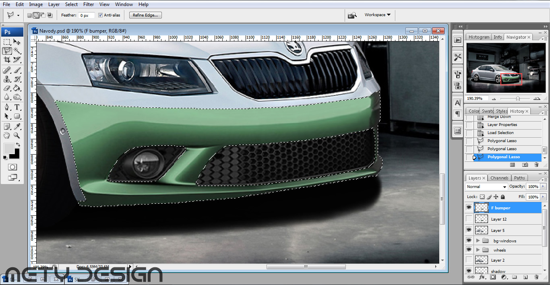Select the Pen tool
This screenshot has height=285, width=550.
click(7, 107)
